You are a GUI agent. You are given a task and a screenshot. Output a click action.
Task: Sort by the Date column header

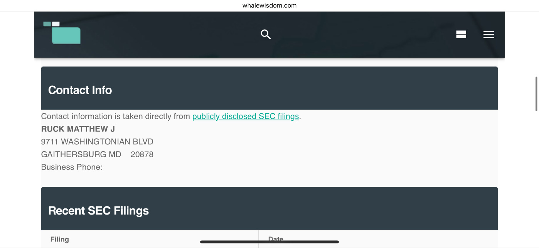[x=276, y=239]
